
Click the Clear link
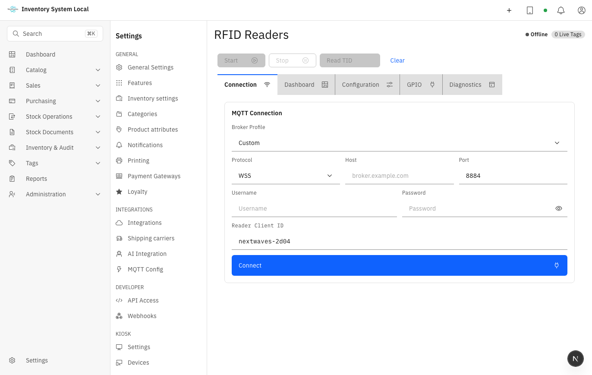tap(397, 60)
